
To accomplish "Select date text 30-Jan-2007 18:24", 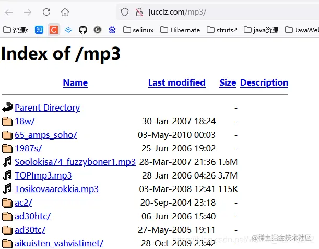I will [x=179, y=121].
